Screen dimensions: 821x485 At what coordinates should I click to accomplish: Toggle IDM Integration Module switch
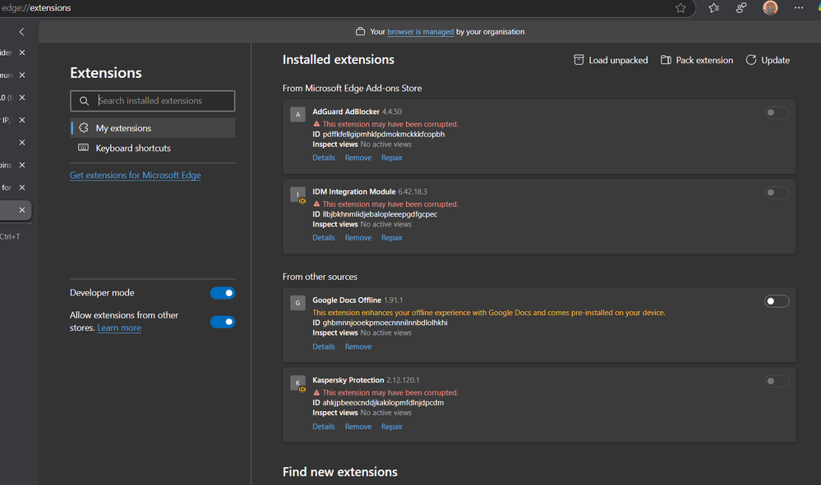pyautogui.click(x=777, y=192)
